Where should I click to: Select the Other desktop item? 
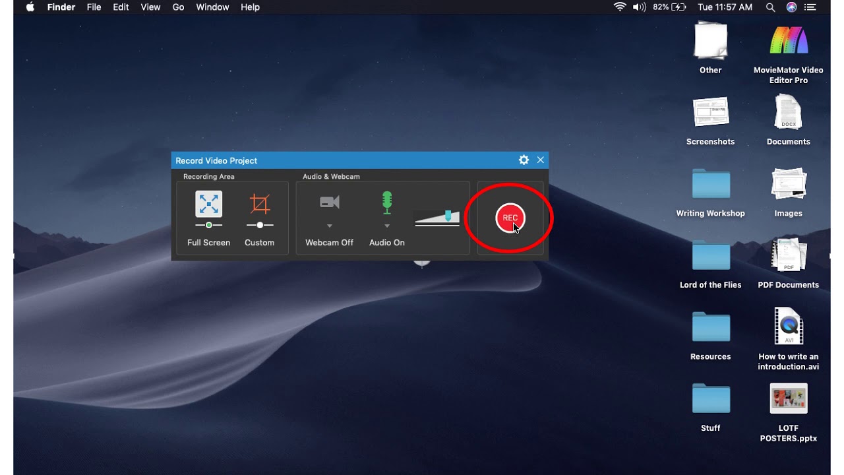(x=711, y=48)
